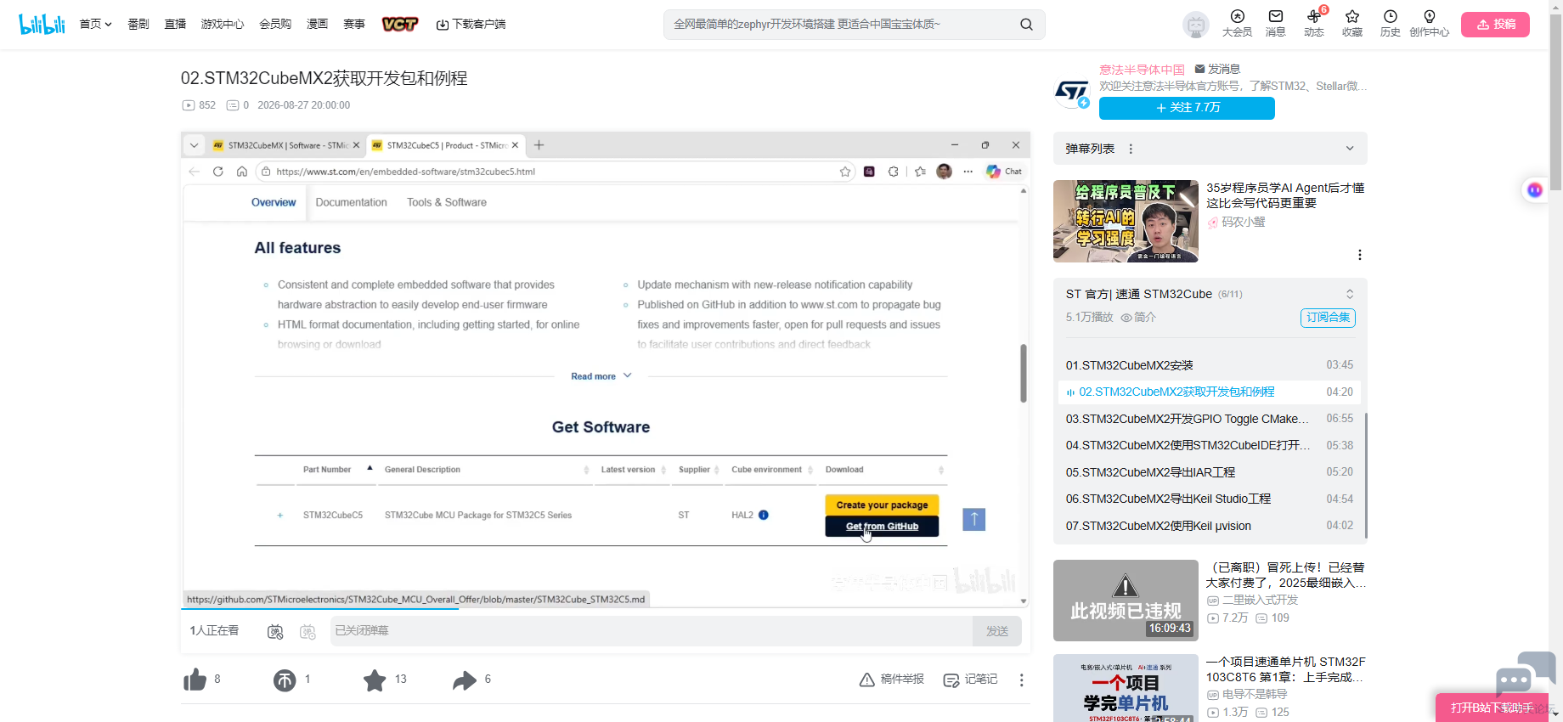Open 记笔记 notes tool
This screenshot has height=722, width=1563.
971,680
